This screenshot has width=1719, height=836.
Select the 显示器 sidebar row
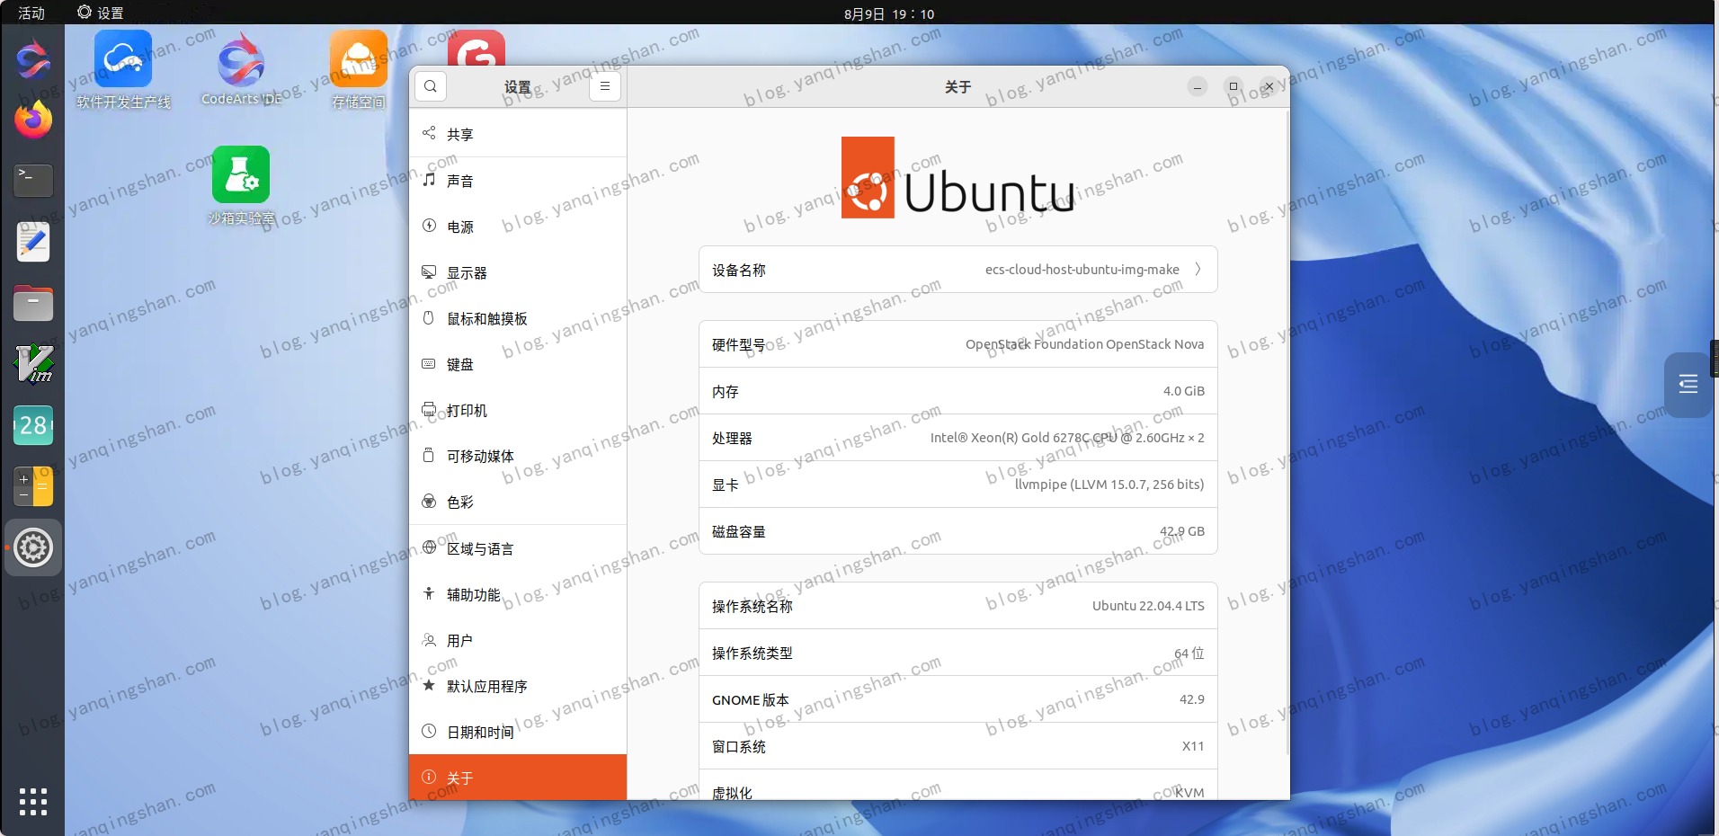518,272
